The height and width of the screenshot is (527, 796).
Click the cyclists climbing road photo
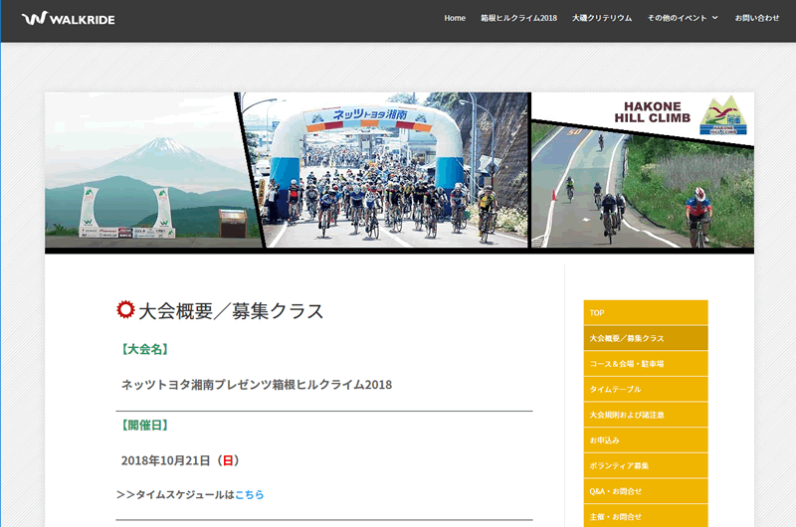[642, 187]
